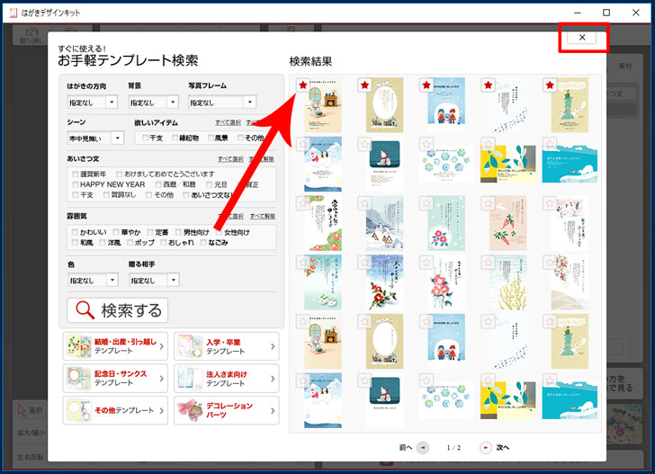Click the empty star on blue footprints card
Screen dimensions: 655x474
tap(488, 322)
